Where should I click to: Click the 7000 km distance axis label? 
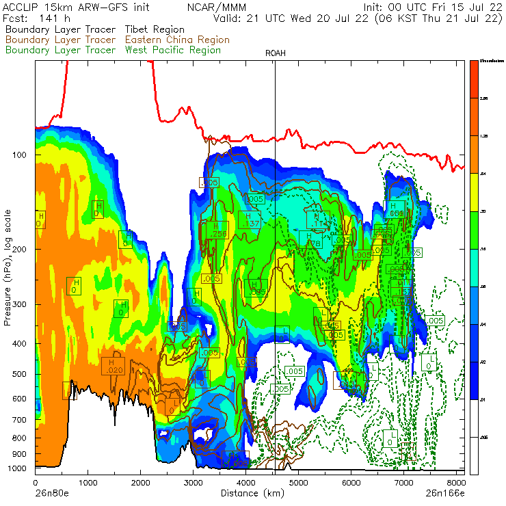[403, 483]
